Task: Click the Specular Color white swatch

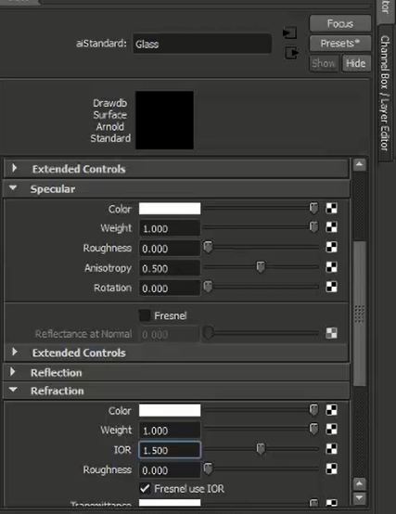Action: [x=170, y=209]
